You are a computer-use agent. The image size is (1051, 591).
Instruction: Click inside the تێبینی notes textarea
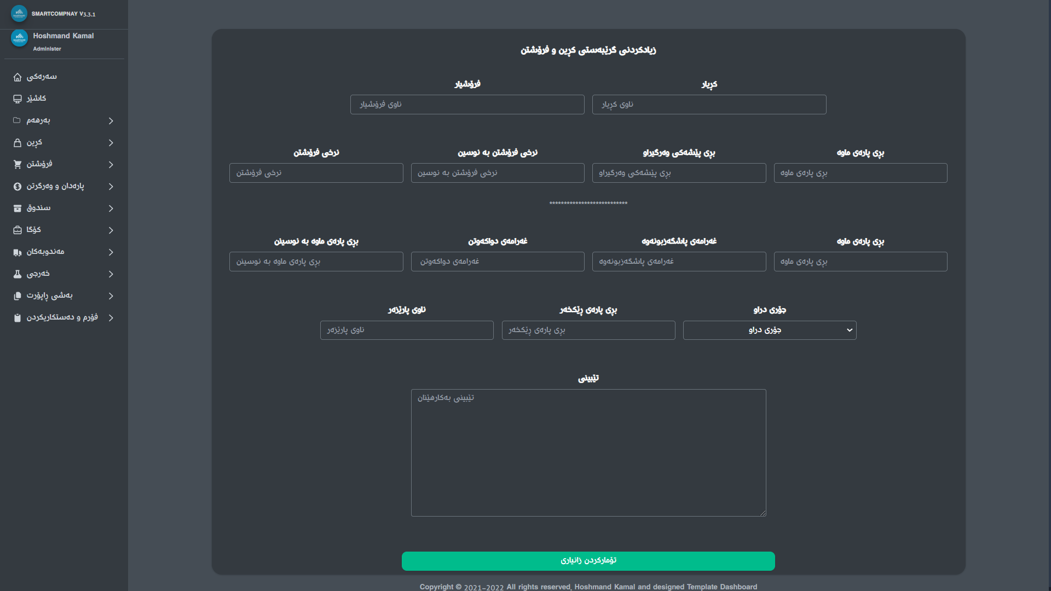pos(588,453)
